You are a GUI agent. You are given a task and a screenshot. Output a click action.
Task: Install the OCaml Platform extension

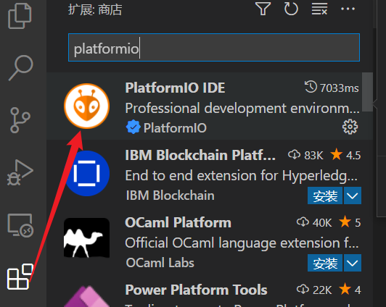pos(325,263)
